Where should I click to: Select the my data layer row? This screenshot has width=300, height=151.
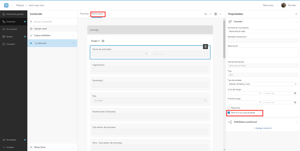coord(53,43)
